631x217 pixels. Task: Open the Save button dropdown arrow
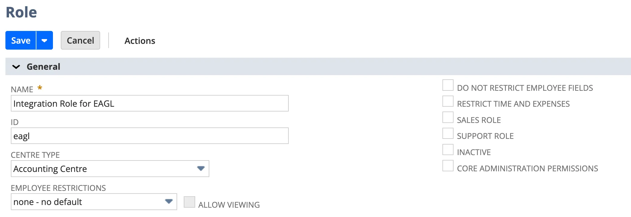pos(45,40)
